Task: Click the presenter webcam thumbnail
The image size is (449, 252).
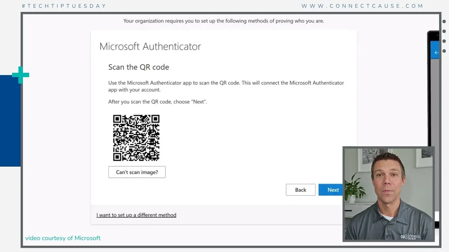Action: tap(389, 194)
